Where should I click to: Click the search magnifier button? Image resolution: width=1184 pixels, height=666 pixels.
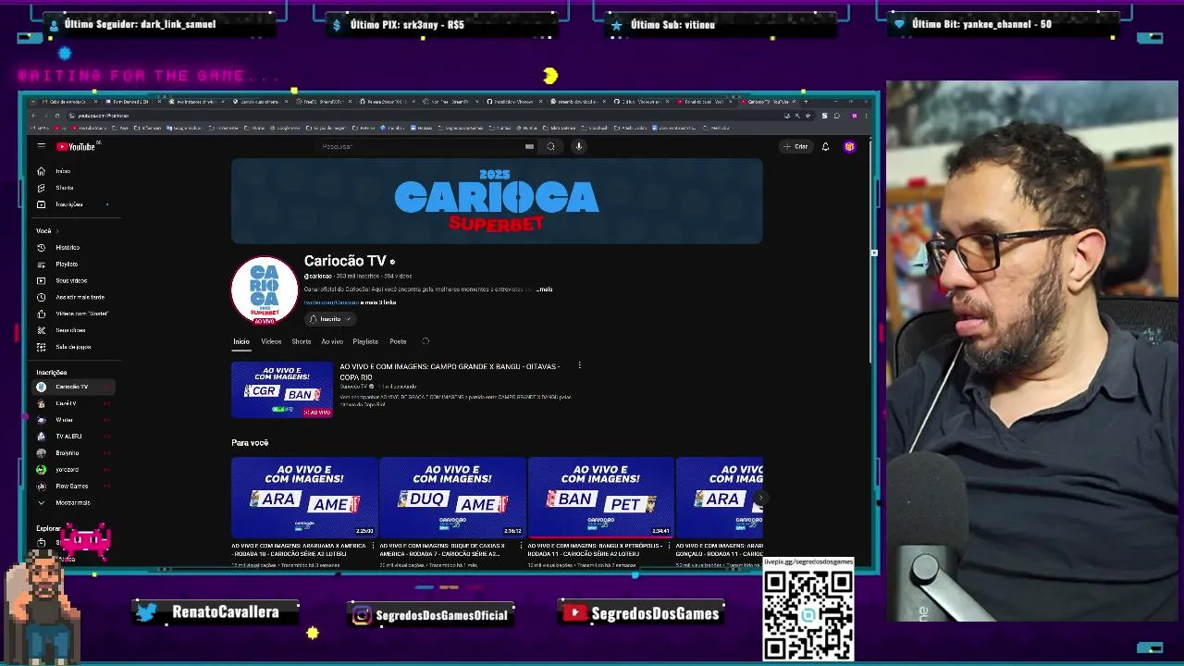coord(550,146)
